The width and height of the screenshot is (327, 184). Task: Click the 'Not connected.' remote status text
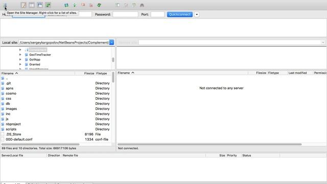point(128,148)
